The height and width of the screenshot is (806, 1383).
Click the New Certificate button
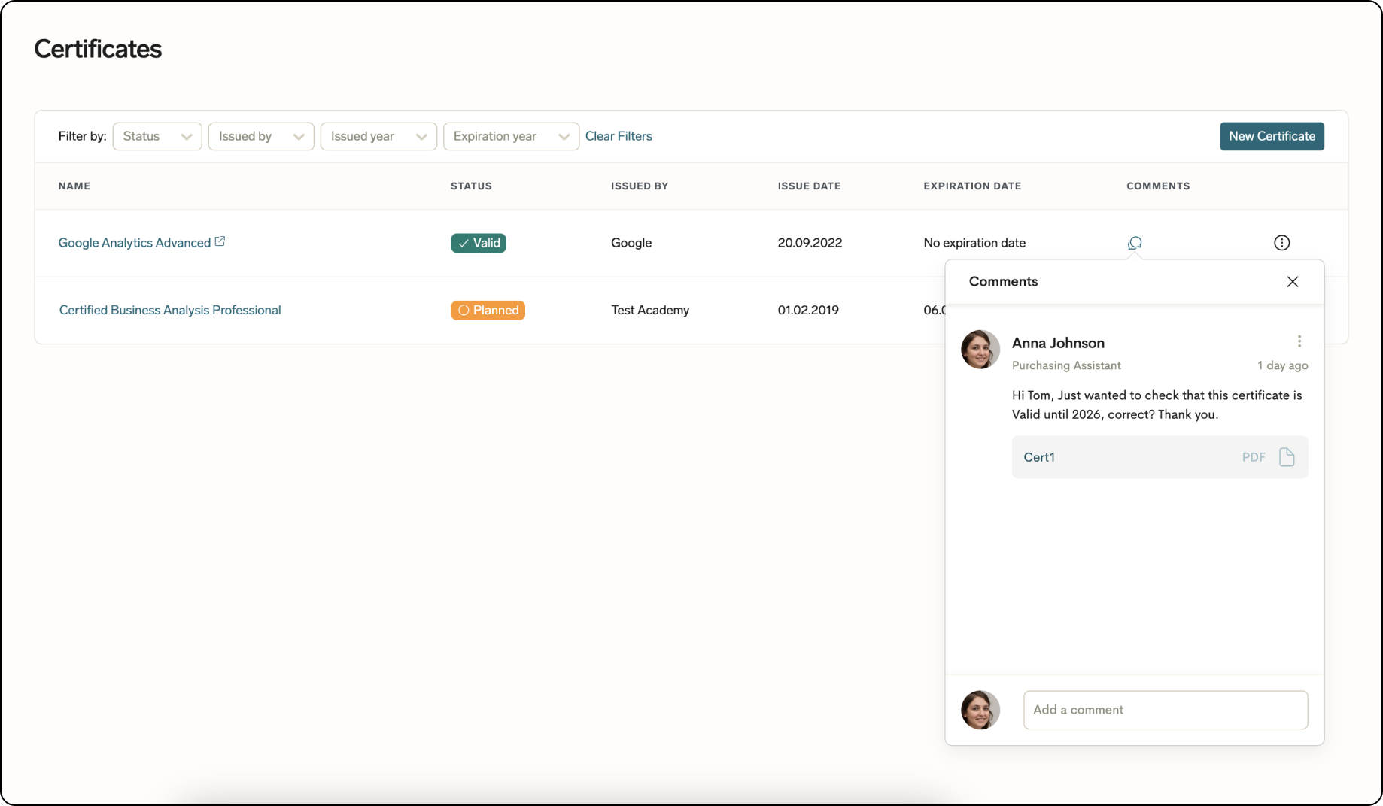click(1272, 136)
